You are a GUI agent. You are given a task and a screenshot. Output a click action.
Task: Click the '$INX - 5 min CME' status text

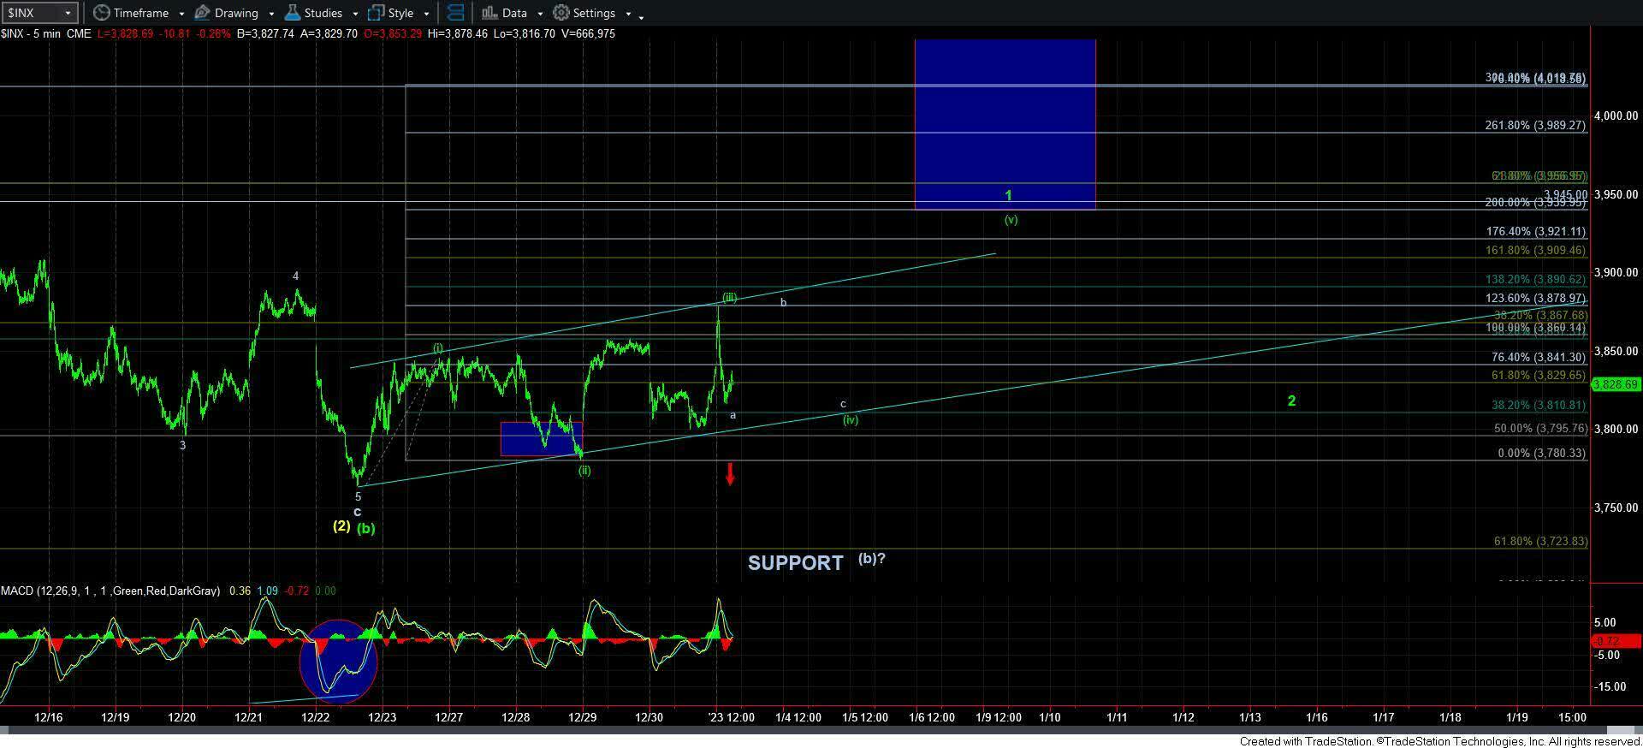[x=46, y=33]
